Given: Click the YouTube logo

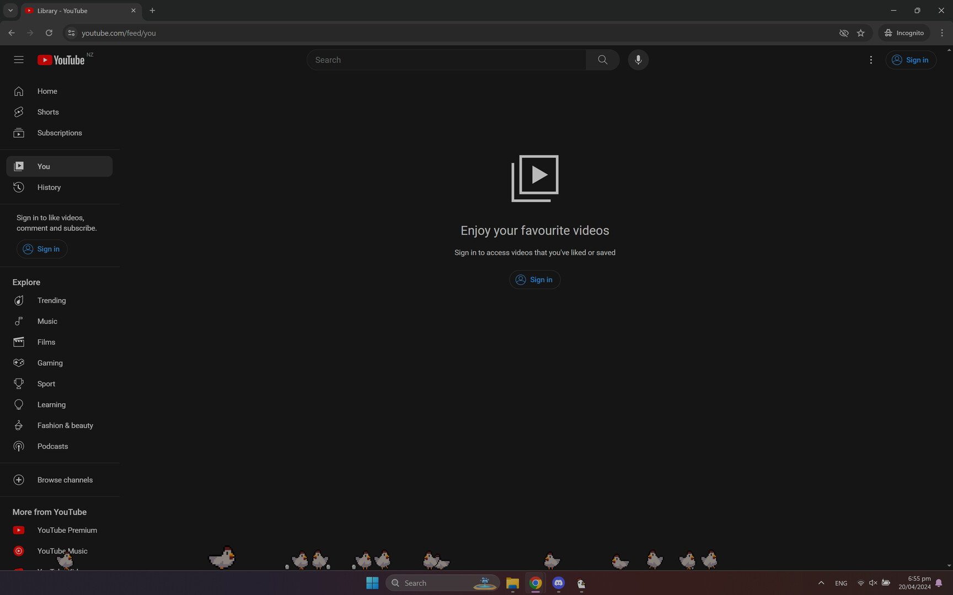Looking at the screenshot, I should (x=62, y=59).
